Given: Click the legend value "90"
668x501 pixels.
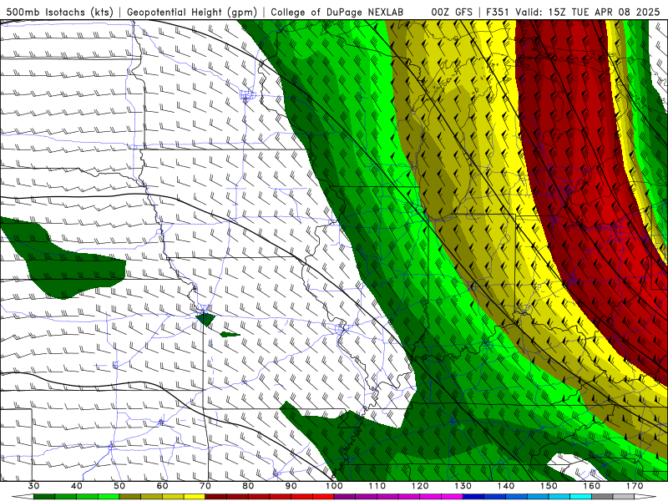Looking at the screenshot, I should [291, 486].
